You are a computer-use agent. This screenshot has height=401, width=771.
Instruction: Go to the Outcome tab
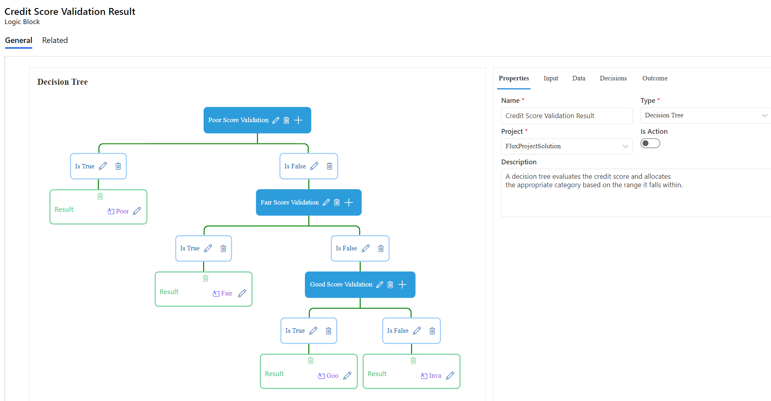point(655,78)
